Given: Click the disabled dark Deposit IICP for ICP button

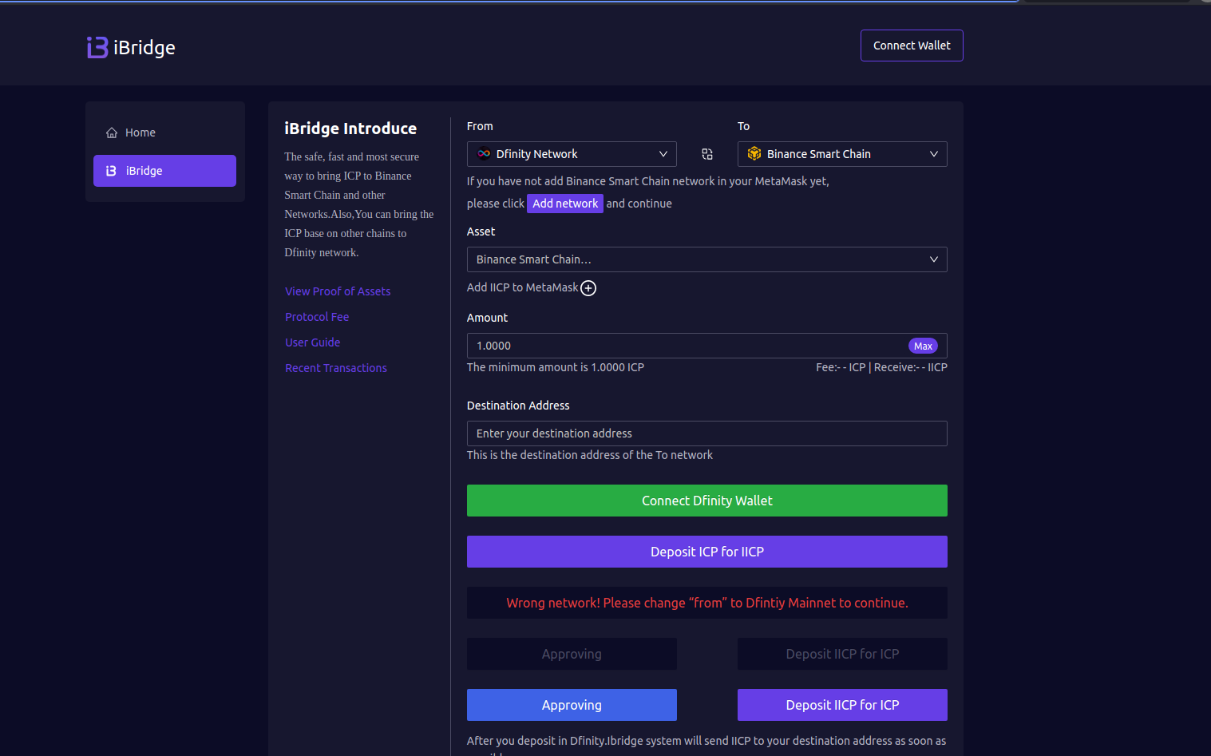Looking at the screenshot, I should [x=842, y=654].
